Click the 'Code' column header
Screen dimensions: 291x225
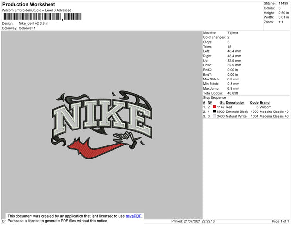(x=254, y=103)
